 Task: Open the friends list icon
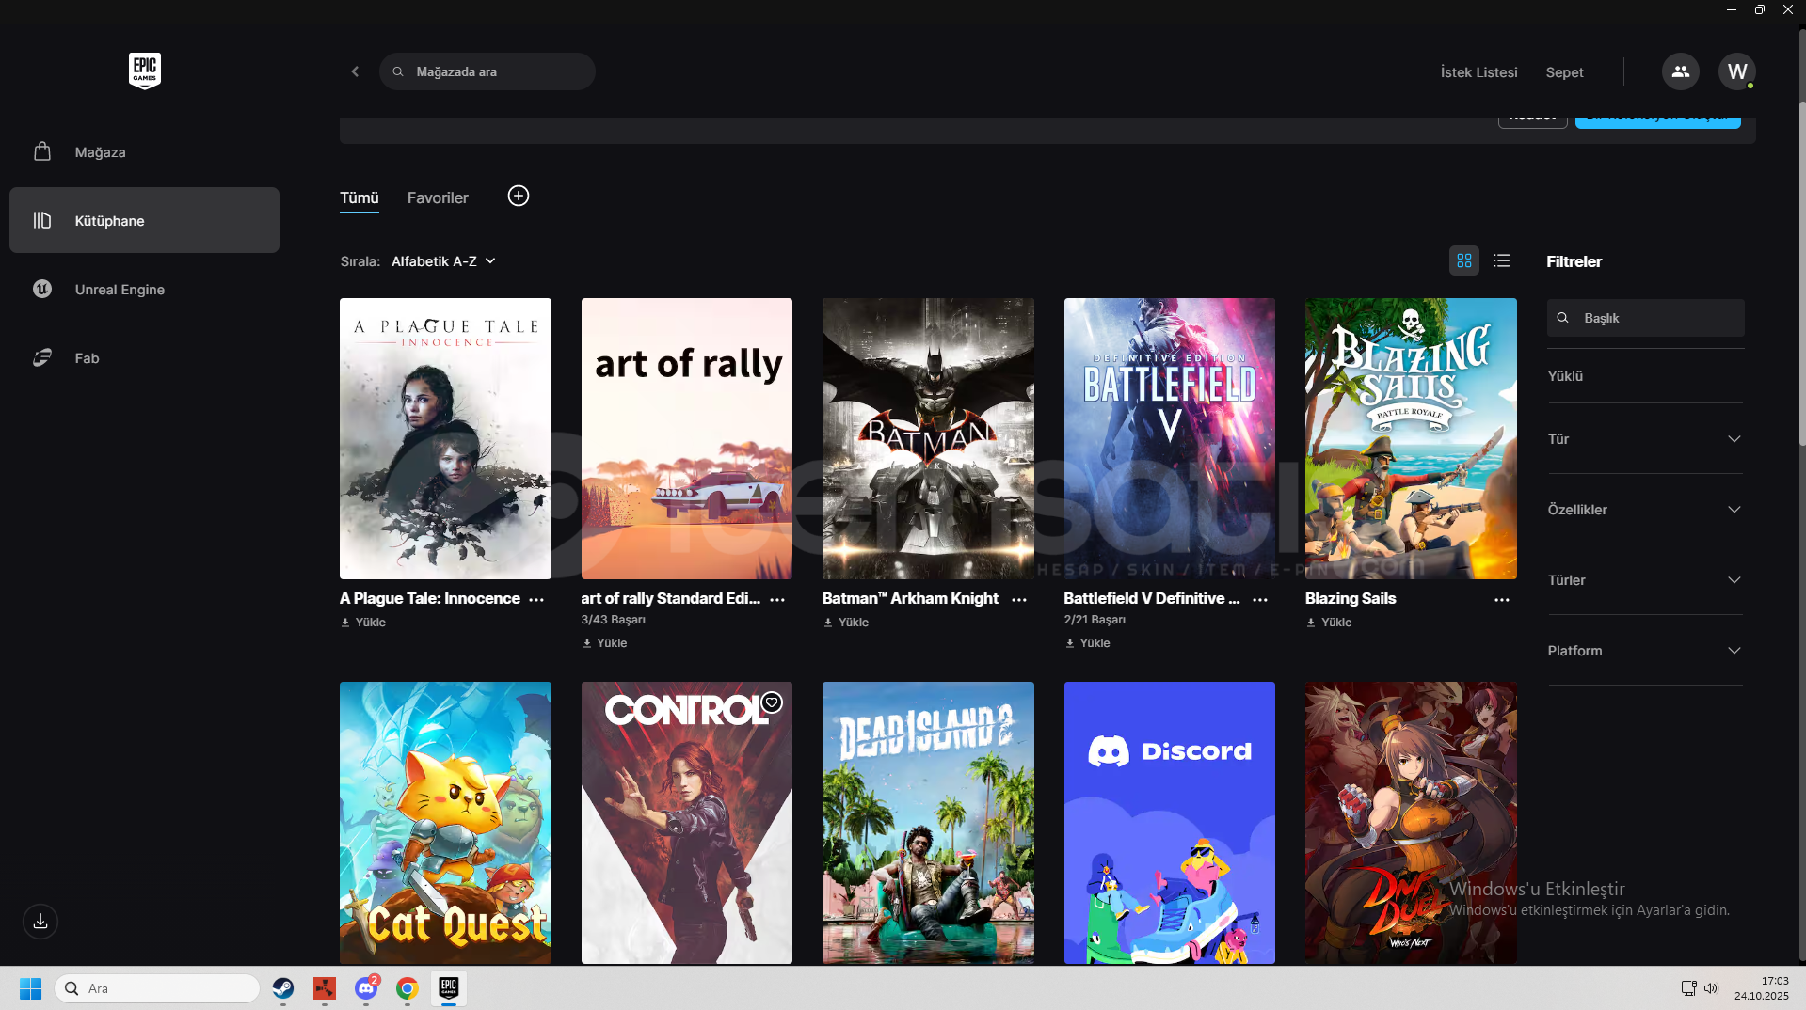pyautogui.click(x=1680, y=71)
